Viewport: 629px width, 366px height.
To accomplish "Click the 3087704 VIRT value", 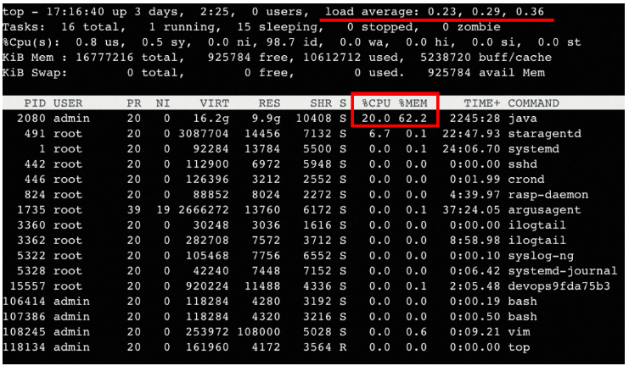I will (204, 134).
